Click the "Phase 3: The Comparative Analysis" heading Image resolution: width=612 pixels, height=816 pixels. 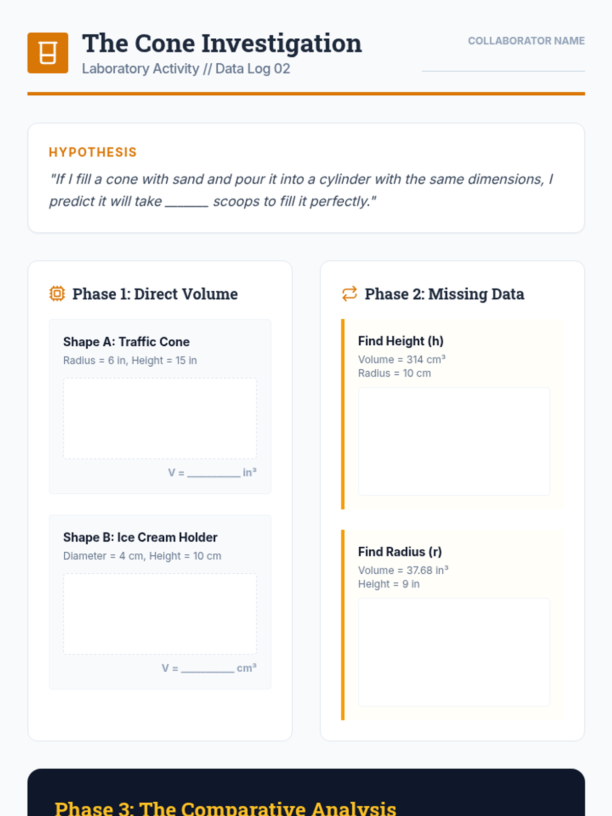[225, 808]
